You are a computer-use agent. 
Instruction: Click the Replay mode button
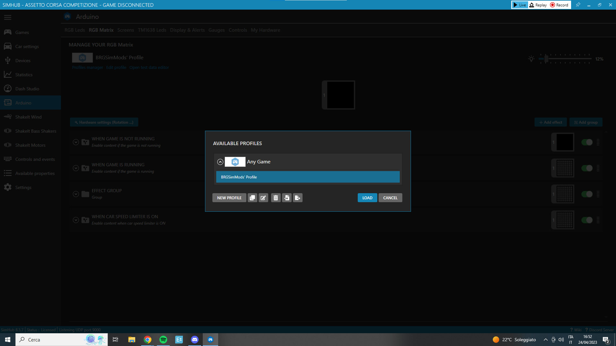coord(538,5)
